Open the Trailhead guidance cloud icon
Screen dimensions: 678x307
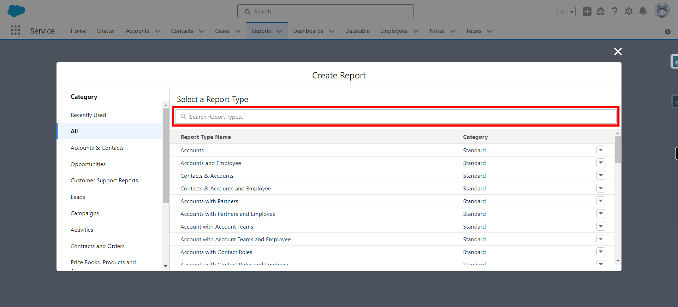600,11
